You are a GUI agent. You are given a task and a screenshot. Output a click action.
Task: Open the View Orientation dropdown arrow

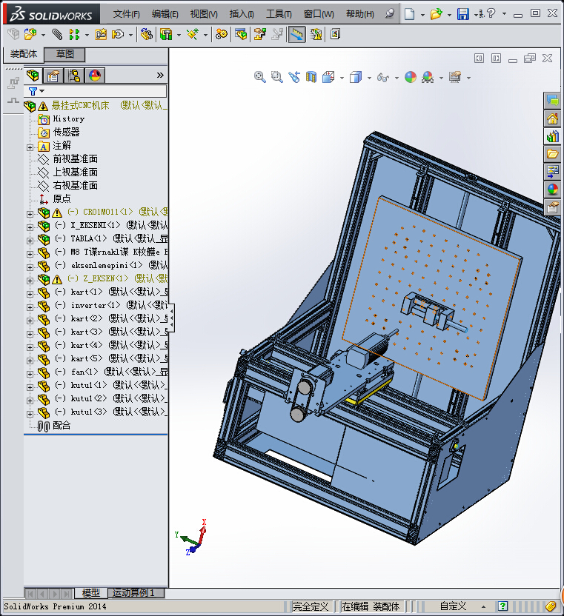point(342,78)
